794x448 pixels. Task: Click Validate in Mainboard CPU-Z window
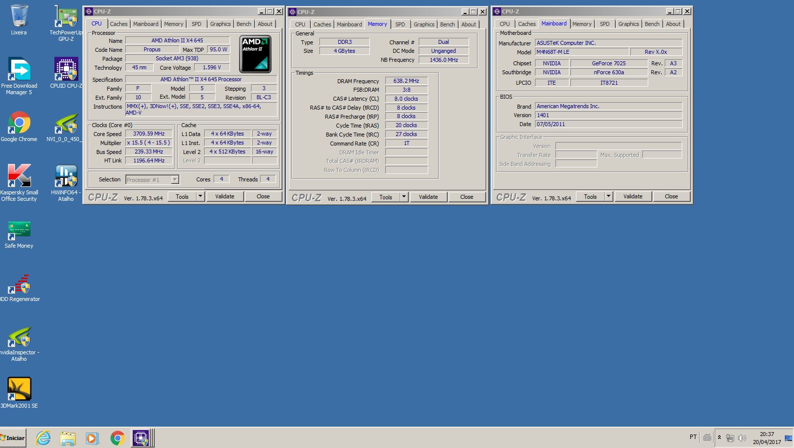[x=633, y=197]
